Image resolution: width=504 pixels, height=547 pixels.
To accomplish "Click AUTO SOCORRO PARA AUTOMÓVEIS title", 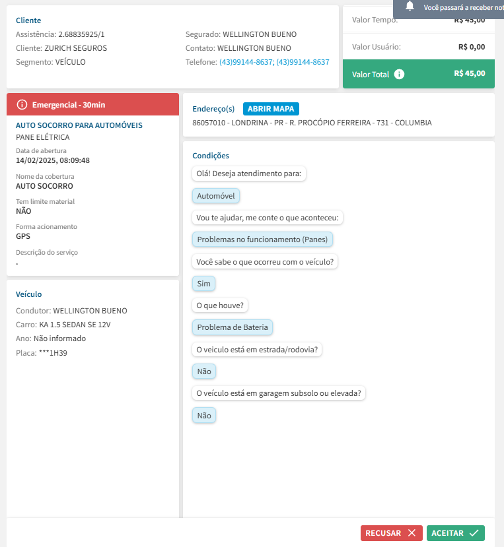I will click(79, 125).
